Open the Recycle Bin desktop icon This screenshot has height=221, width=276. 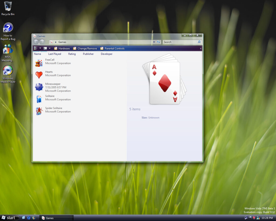pyautogui.click(x=8, y=8)
